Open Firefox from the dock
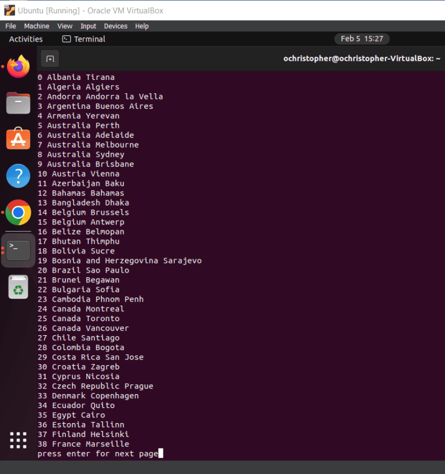The height and width of the screenshot is (474, 445). point(19,67)
